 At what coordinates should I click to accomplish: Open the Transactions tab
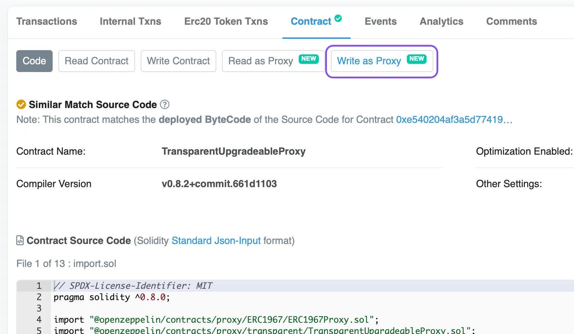click(x=47, y=22)
